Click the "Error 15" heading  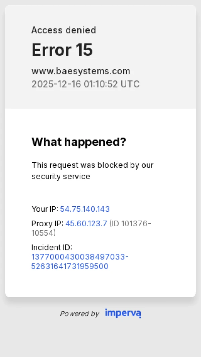pyautogui.click(x=62, y=50)
